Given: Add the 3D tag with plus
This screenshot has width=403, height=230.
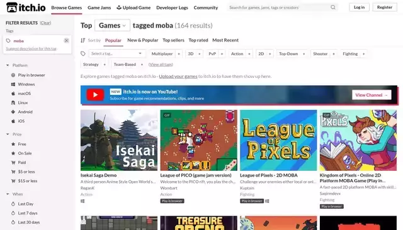Looking at the screenshot, I should [200, 54].
